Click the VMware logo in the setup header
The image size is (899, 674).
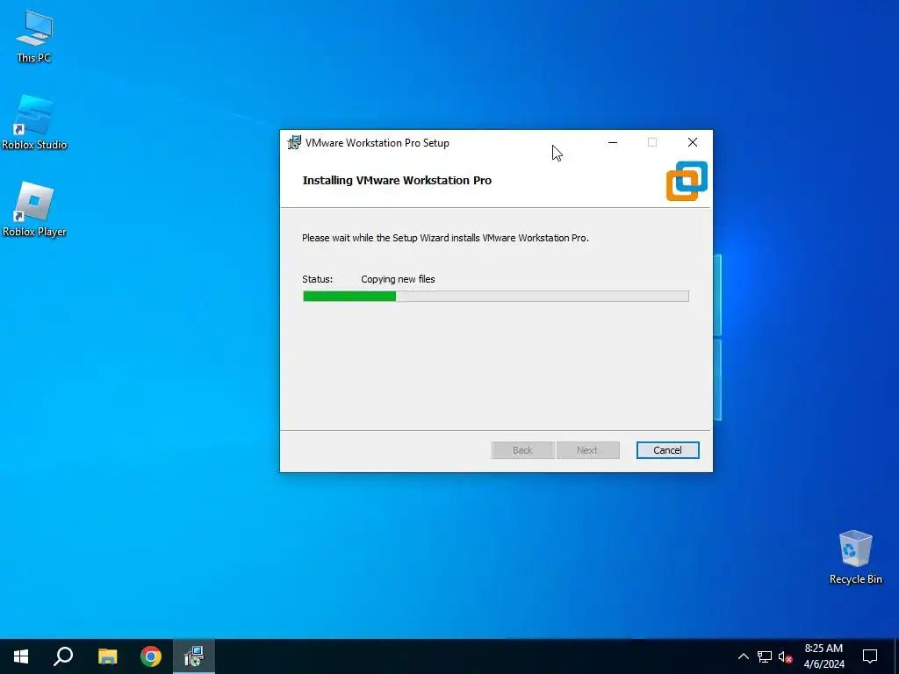[687, 181]
